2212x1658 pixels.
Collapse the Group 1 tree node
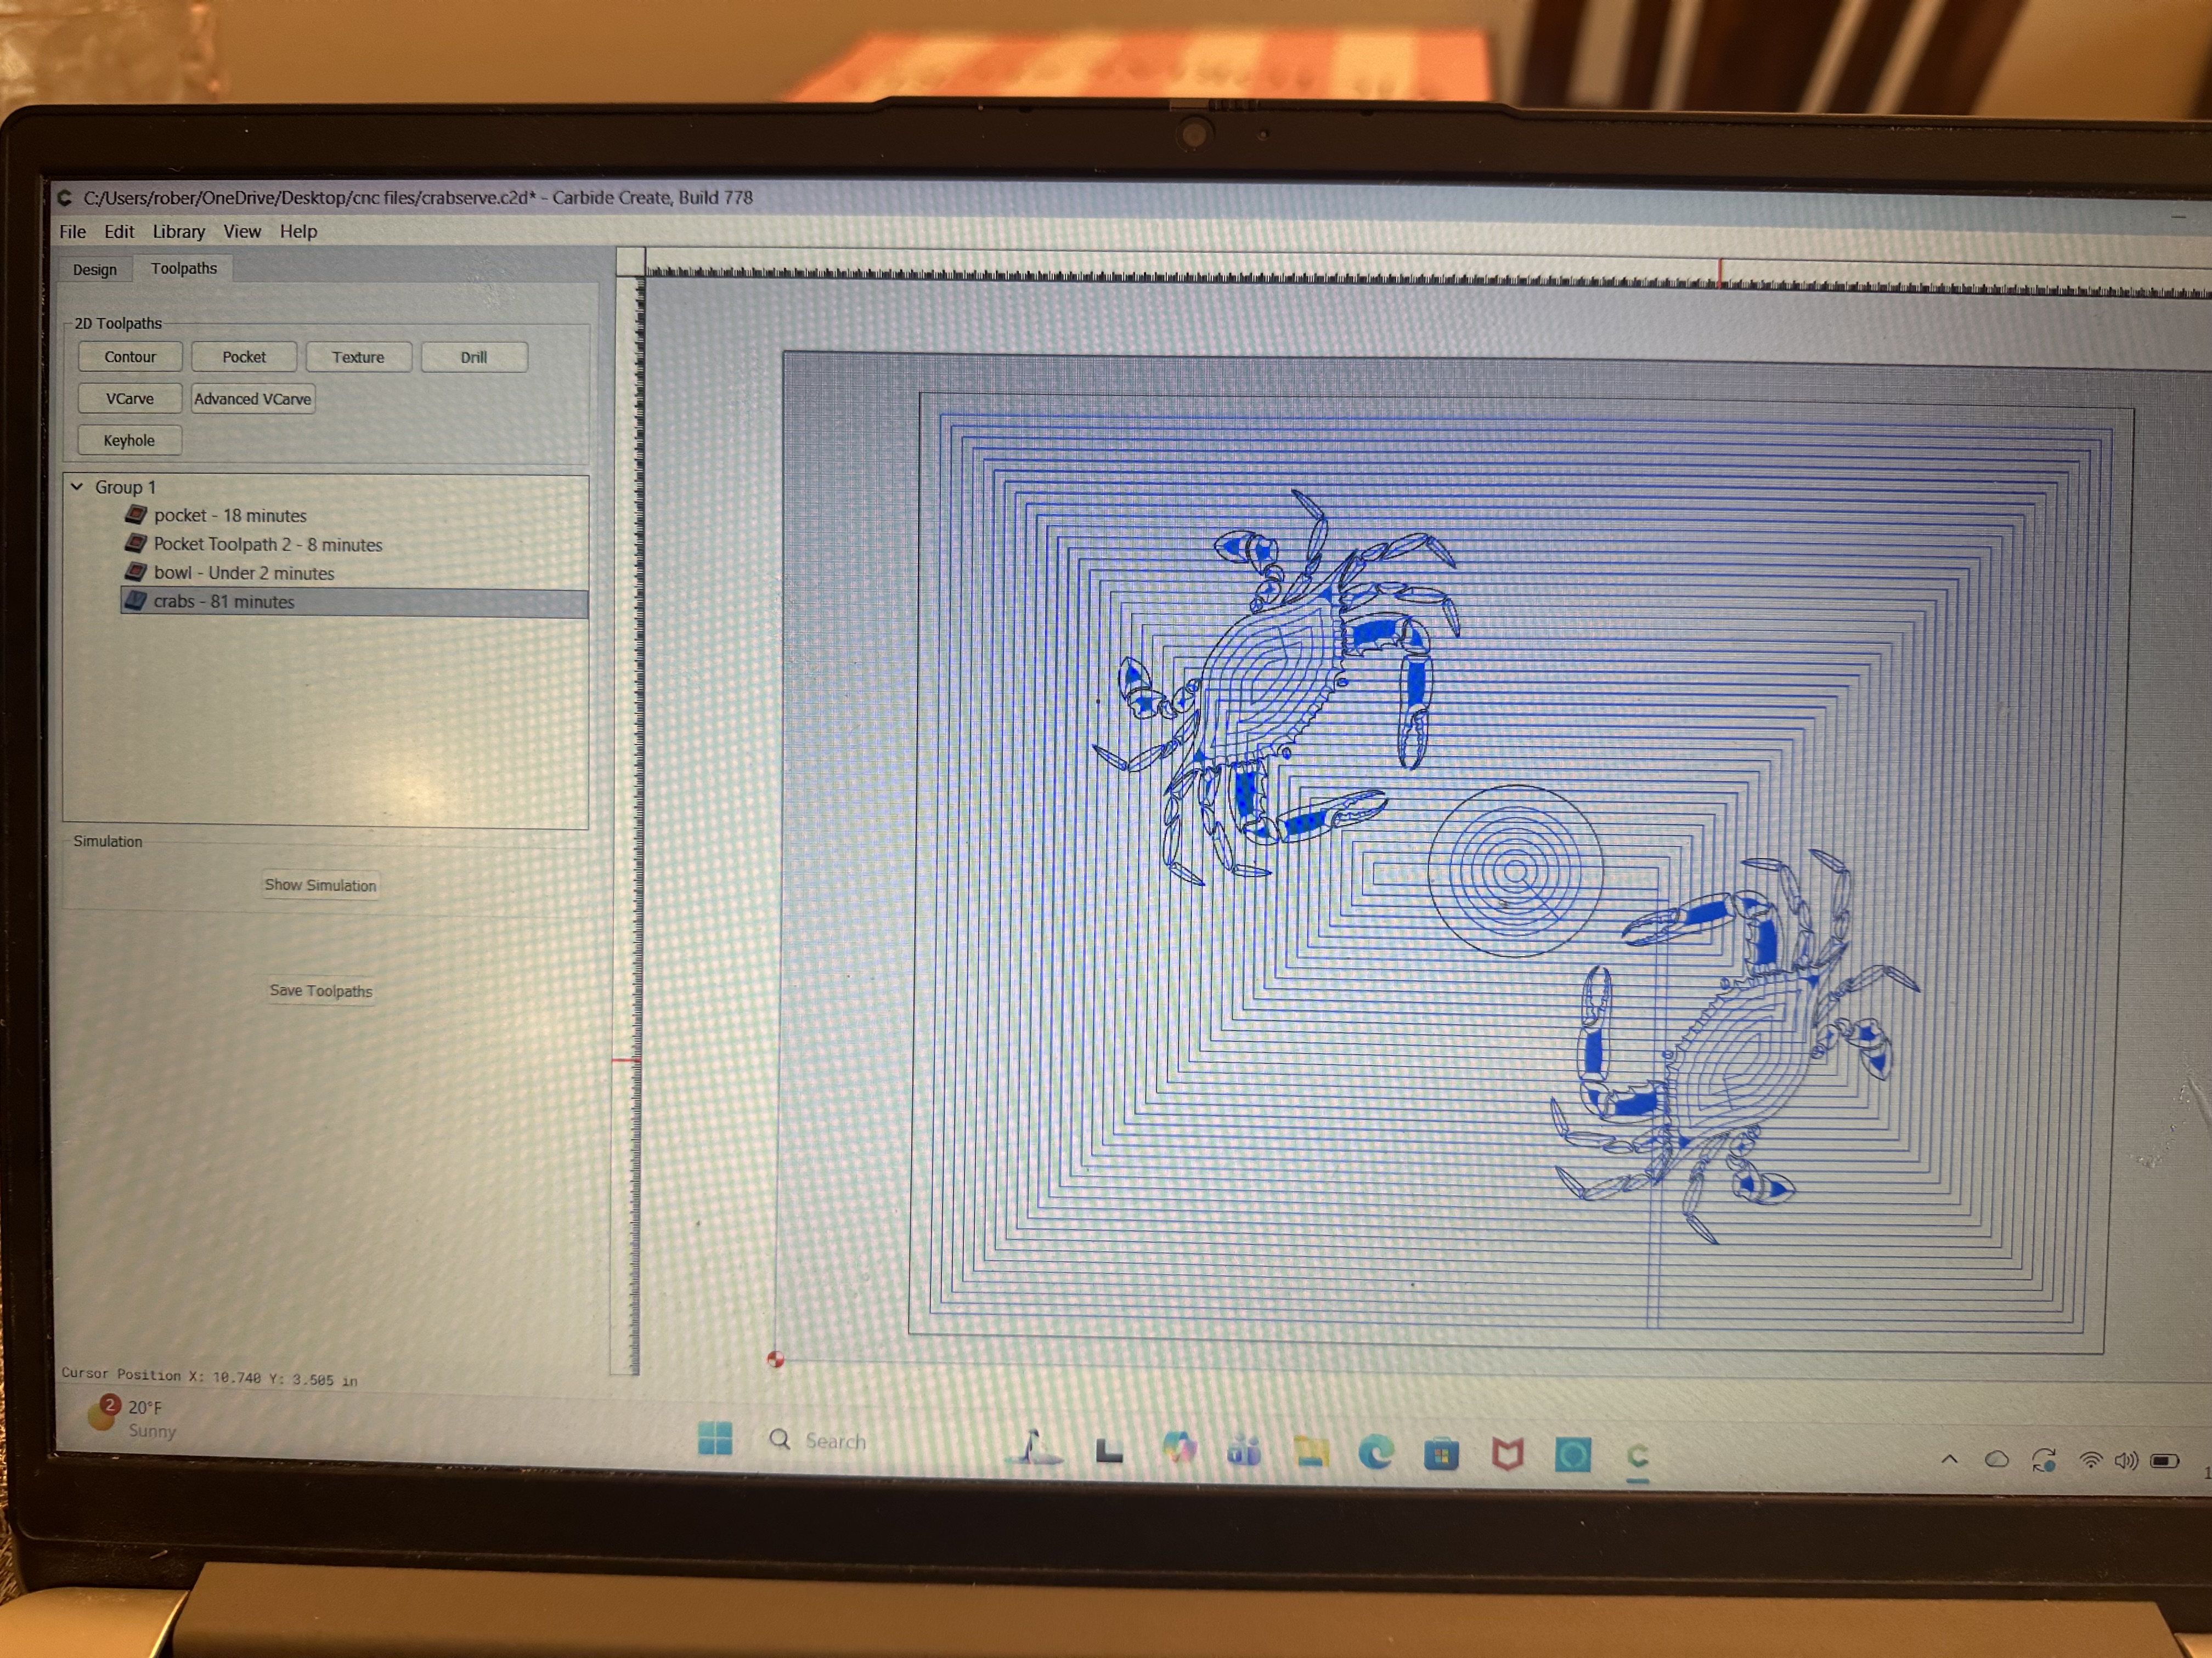[77, 487]
